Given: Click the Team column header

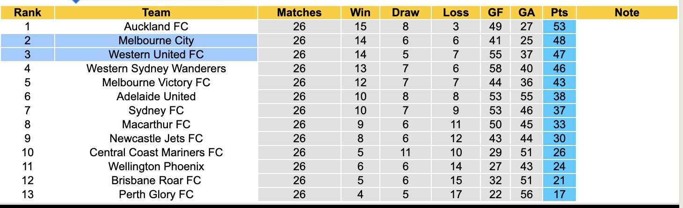Looking at the screenshot, I should point(156,13).
